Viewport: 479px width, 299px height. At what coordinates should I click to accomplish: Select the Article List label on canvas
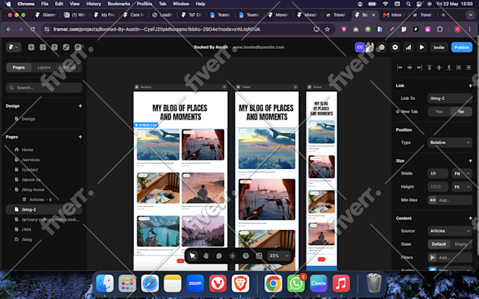tap(146, 125)
